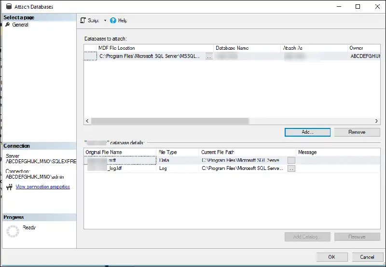Screen dimensions: 386x267
Task: Click the Script toolbar button
Action: coord(90,20)
